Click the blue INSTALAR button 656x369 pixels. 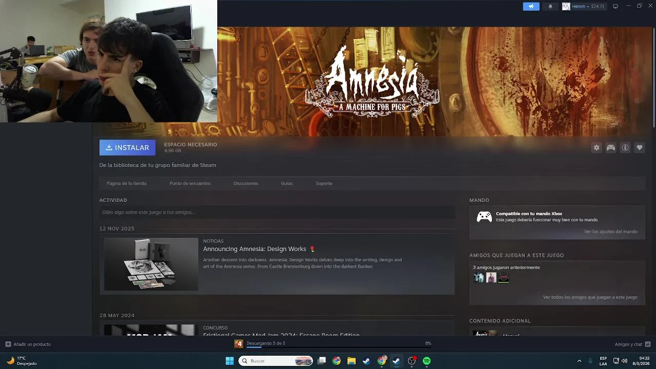(x=127, y=148)
